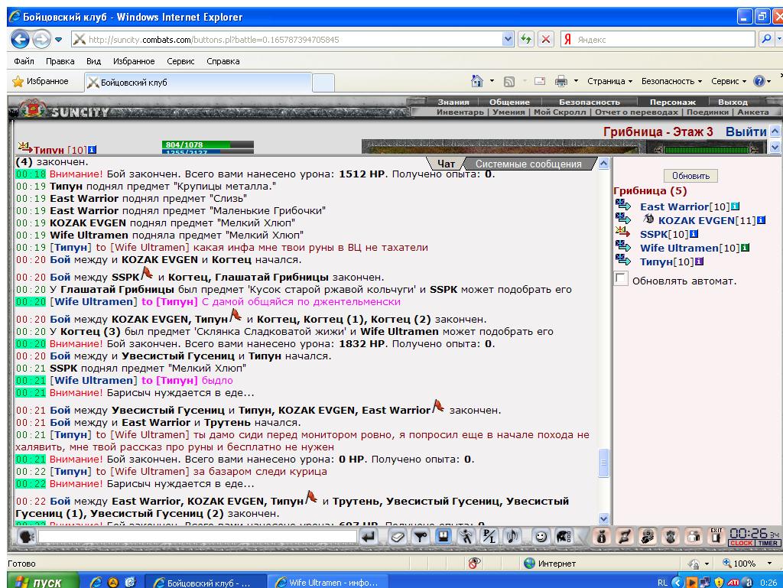Open the Безопасность toolbar dropdown
The image size is (783, 588).
(671, 81)
